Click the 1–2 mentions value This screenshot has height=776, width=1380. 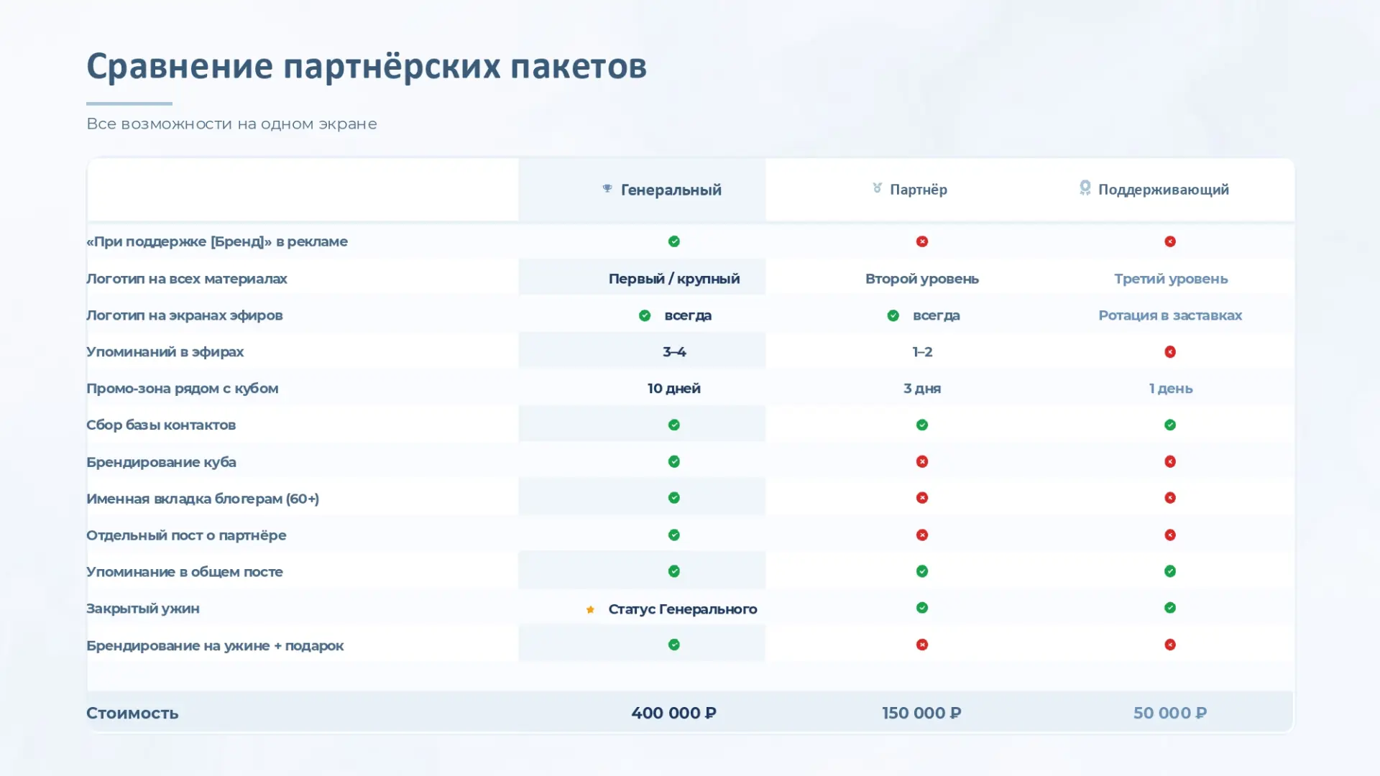point(922,352)
